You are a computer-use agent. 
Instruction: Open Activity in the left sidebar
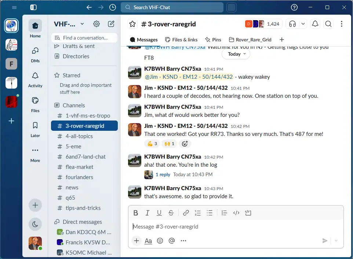point(35,80)
